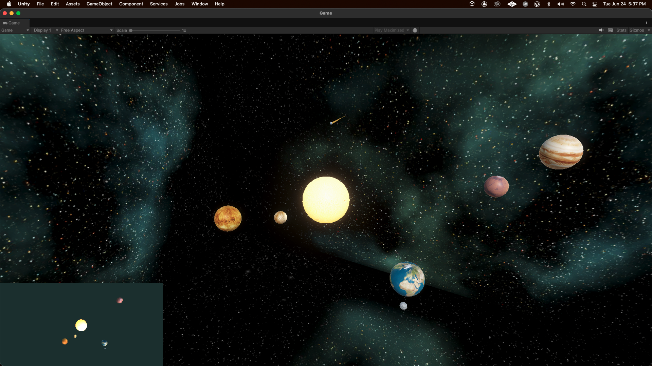Click the uTorrent menu bar icon
Image resolution: width=652 pixels, height=366 pixels.
tap(537, 4)
